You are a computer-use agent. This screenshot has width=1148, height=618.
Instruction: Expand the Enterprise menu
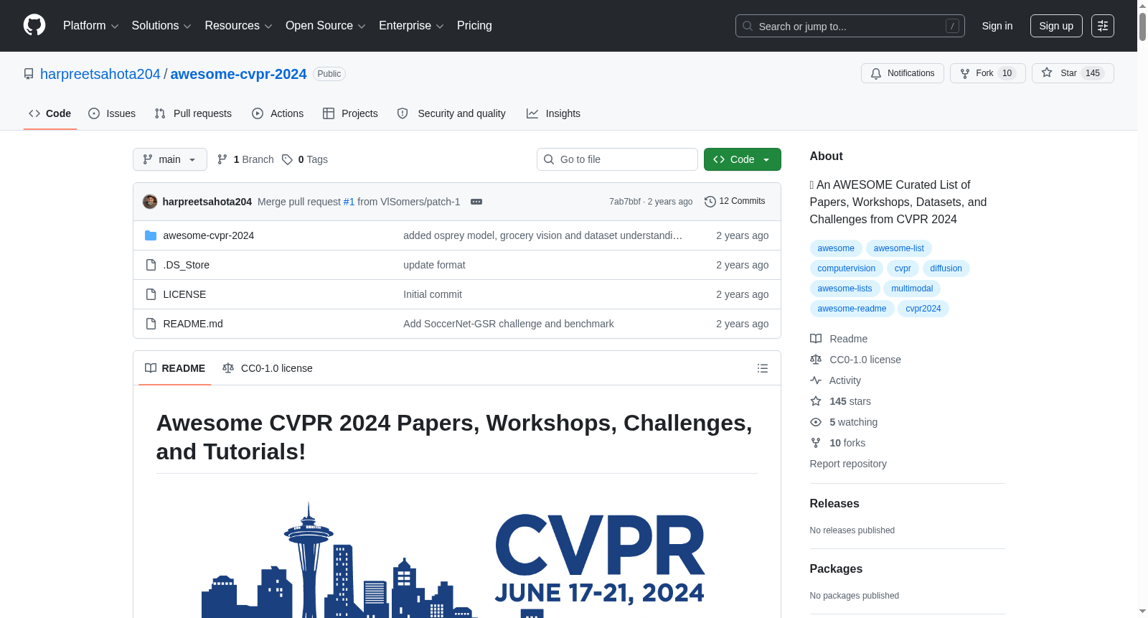(x=411, y=26)
